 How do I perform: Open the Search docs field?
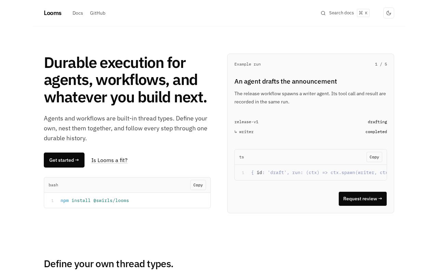click(345, 13)
